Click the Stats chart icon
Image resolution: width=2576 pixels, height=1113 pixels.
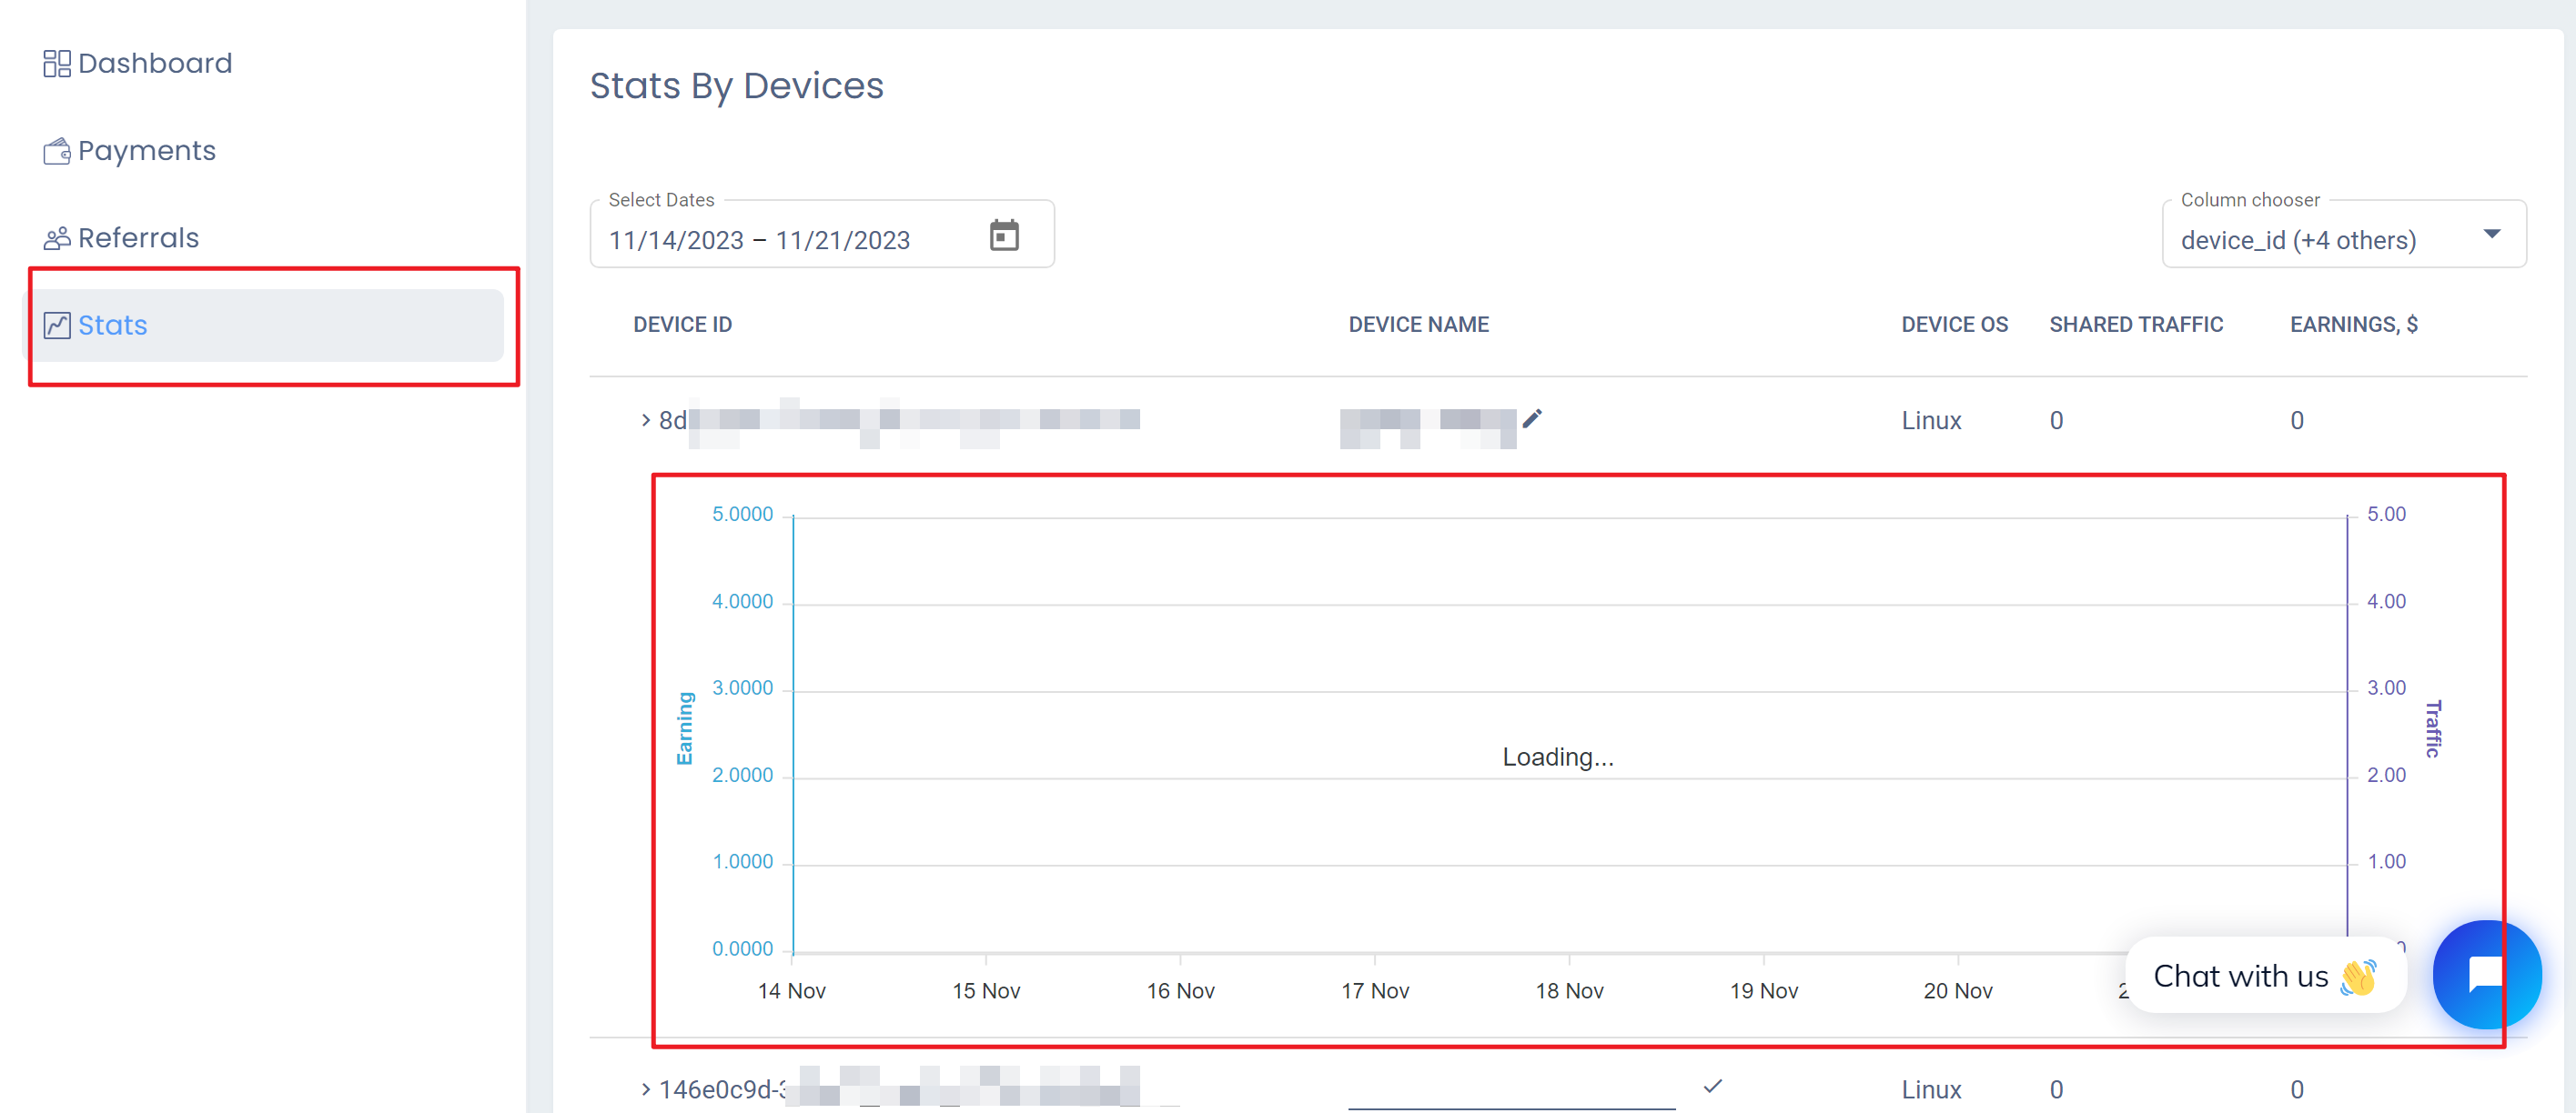(x=57, y=326)
